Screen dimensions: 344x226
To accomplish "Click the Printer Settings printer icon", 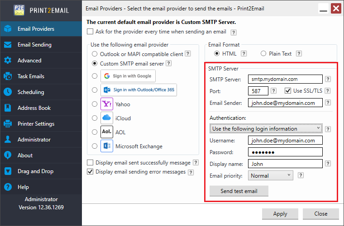I will tap(8, 124).
